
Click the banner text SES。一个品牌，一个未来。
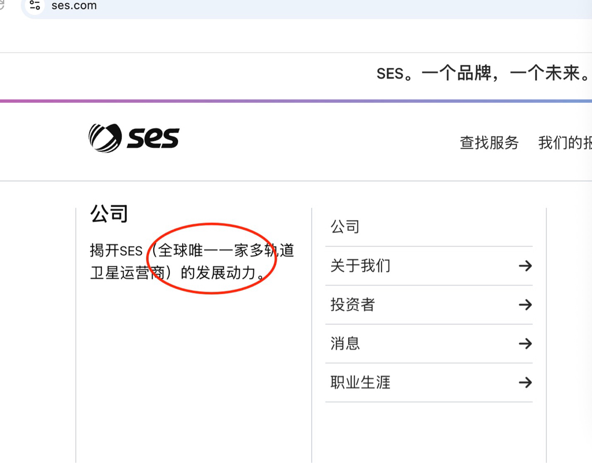coord(483,73)
